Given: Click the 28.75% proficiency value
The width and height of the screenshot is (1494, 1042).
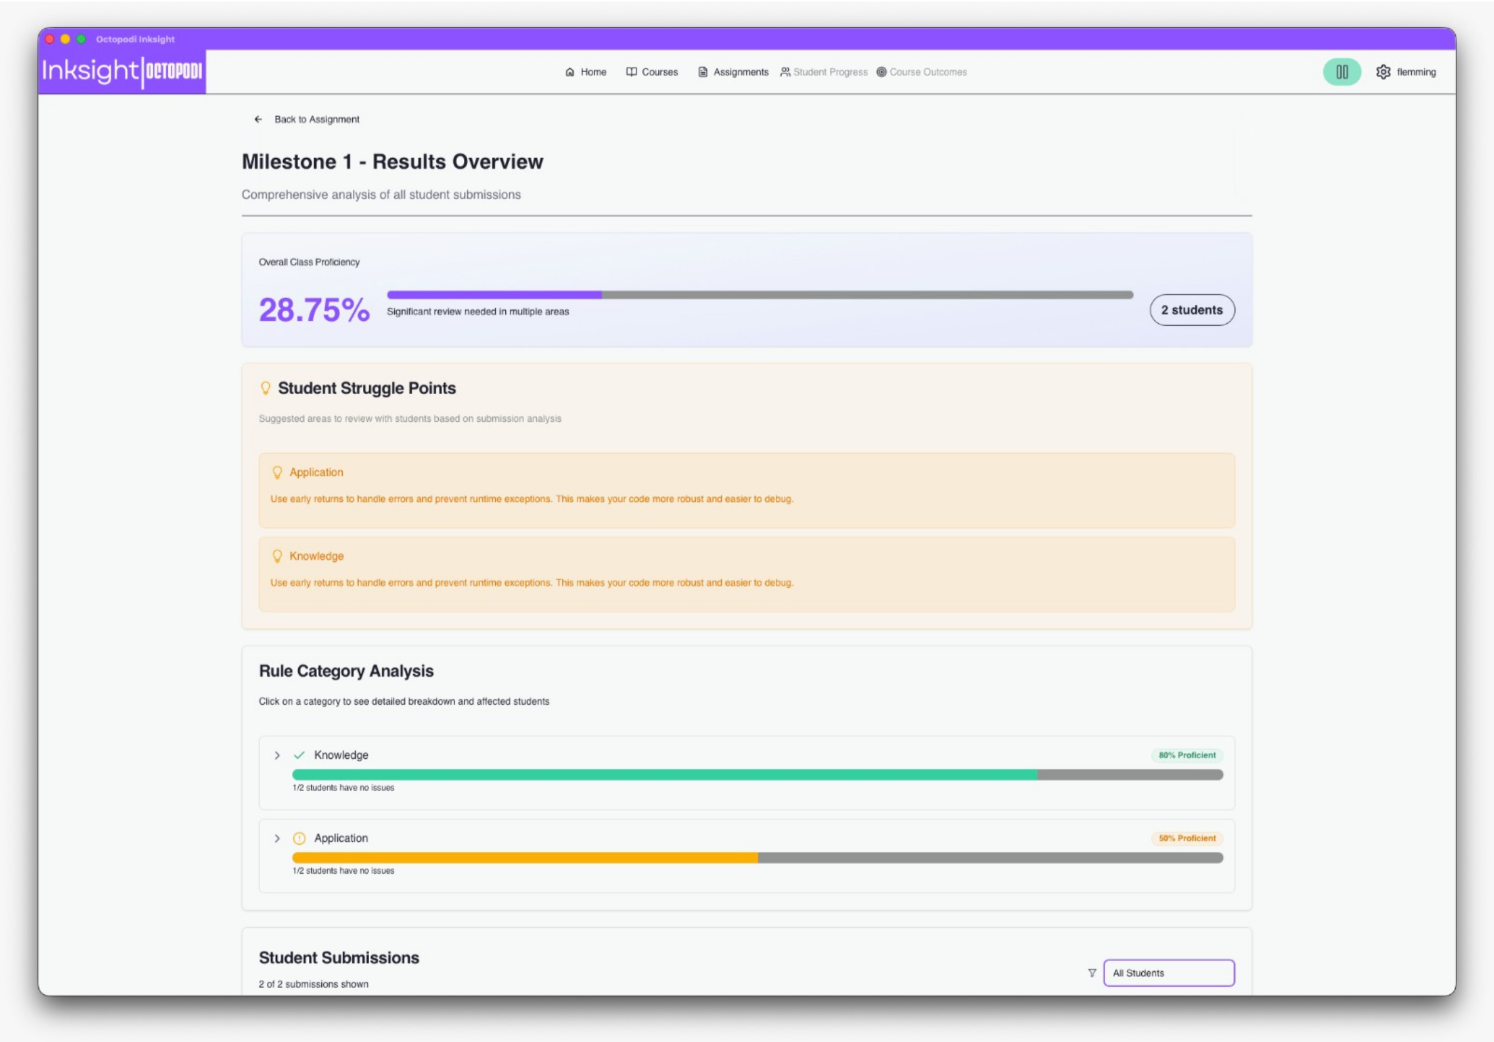Looking at the screenshot, I should [x=314, y=310].
